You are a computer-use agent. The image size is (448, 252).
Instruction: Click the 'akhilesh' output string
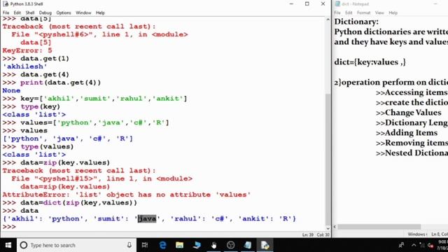tap(25, 66)
